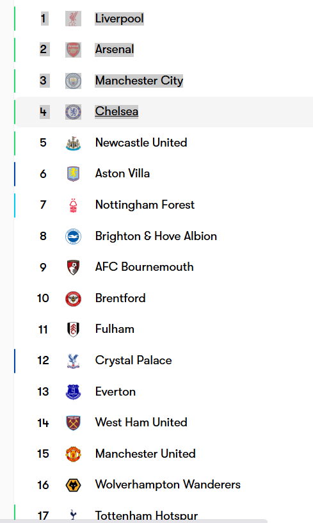
Task: Click the Aston Villa badge
Action: pos(73,173)
